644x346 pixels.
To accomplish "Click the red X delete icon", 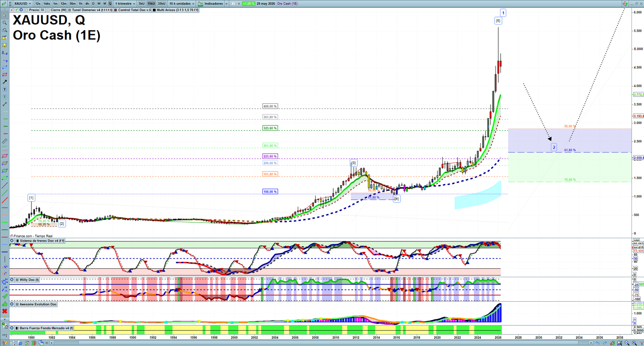I will pos(5,312).
